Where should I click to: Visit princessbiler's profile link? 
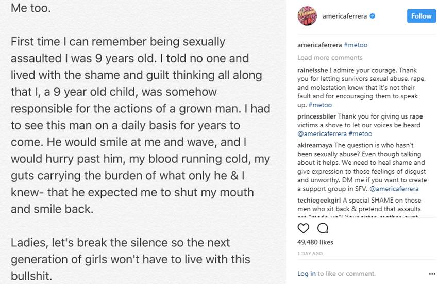pos(316,116)
